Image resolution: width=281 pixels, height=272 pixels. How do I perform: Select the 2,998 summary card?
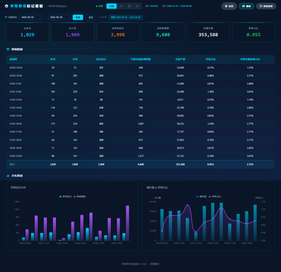[x=118, y=32]
